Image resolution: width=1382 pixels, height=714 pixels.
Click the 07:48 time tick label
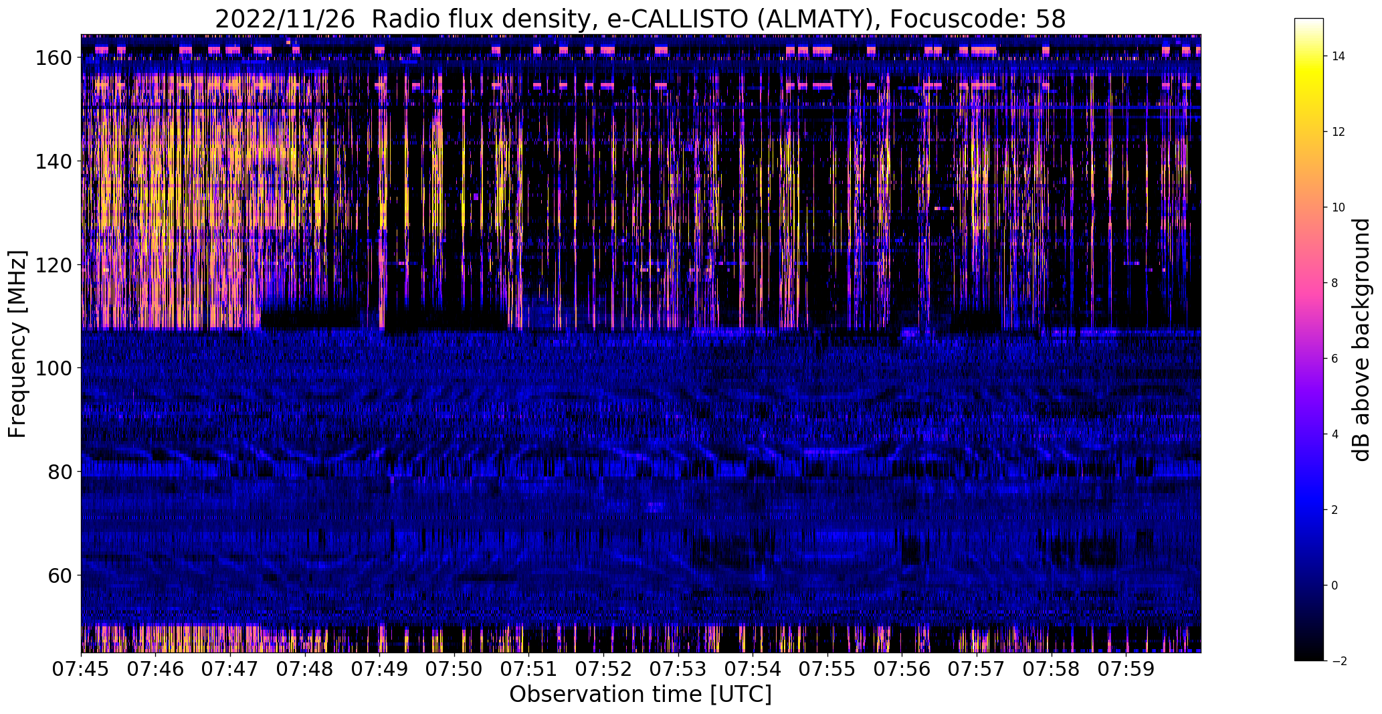coord(305,668)
